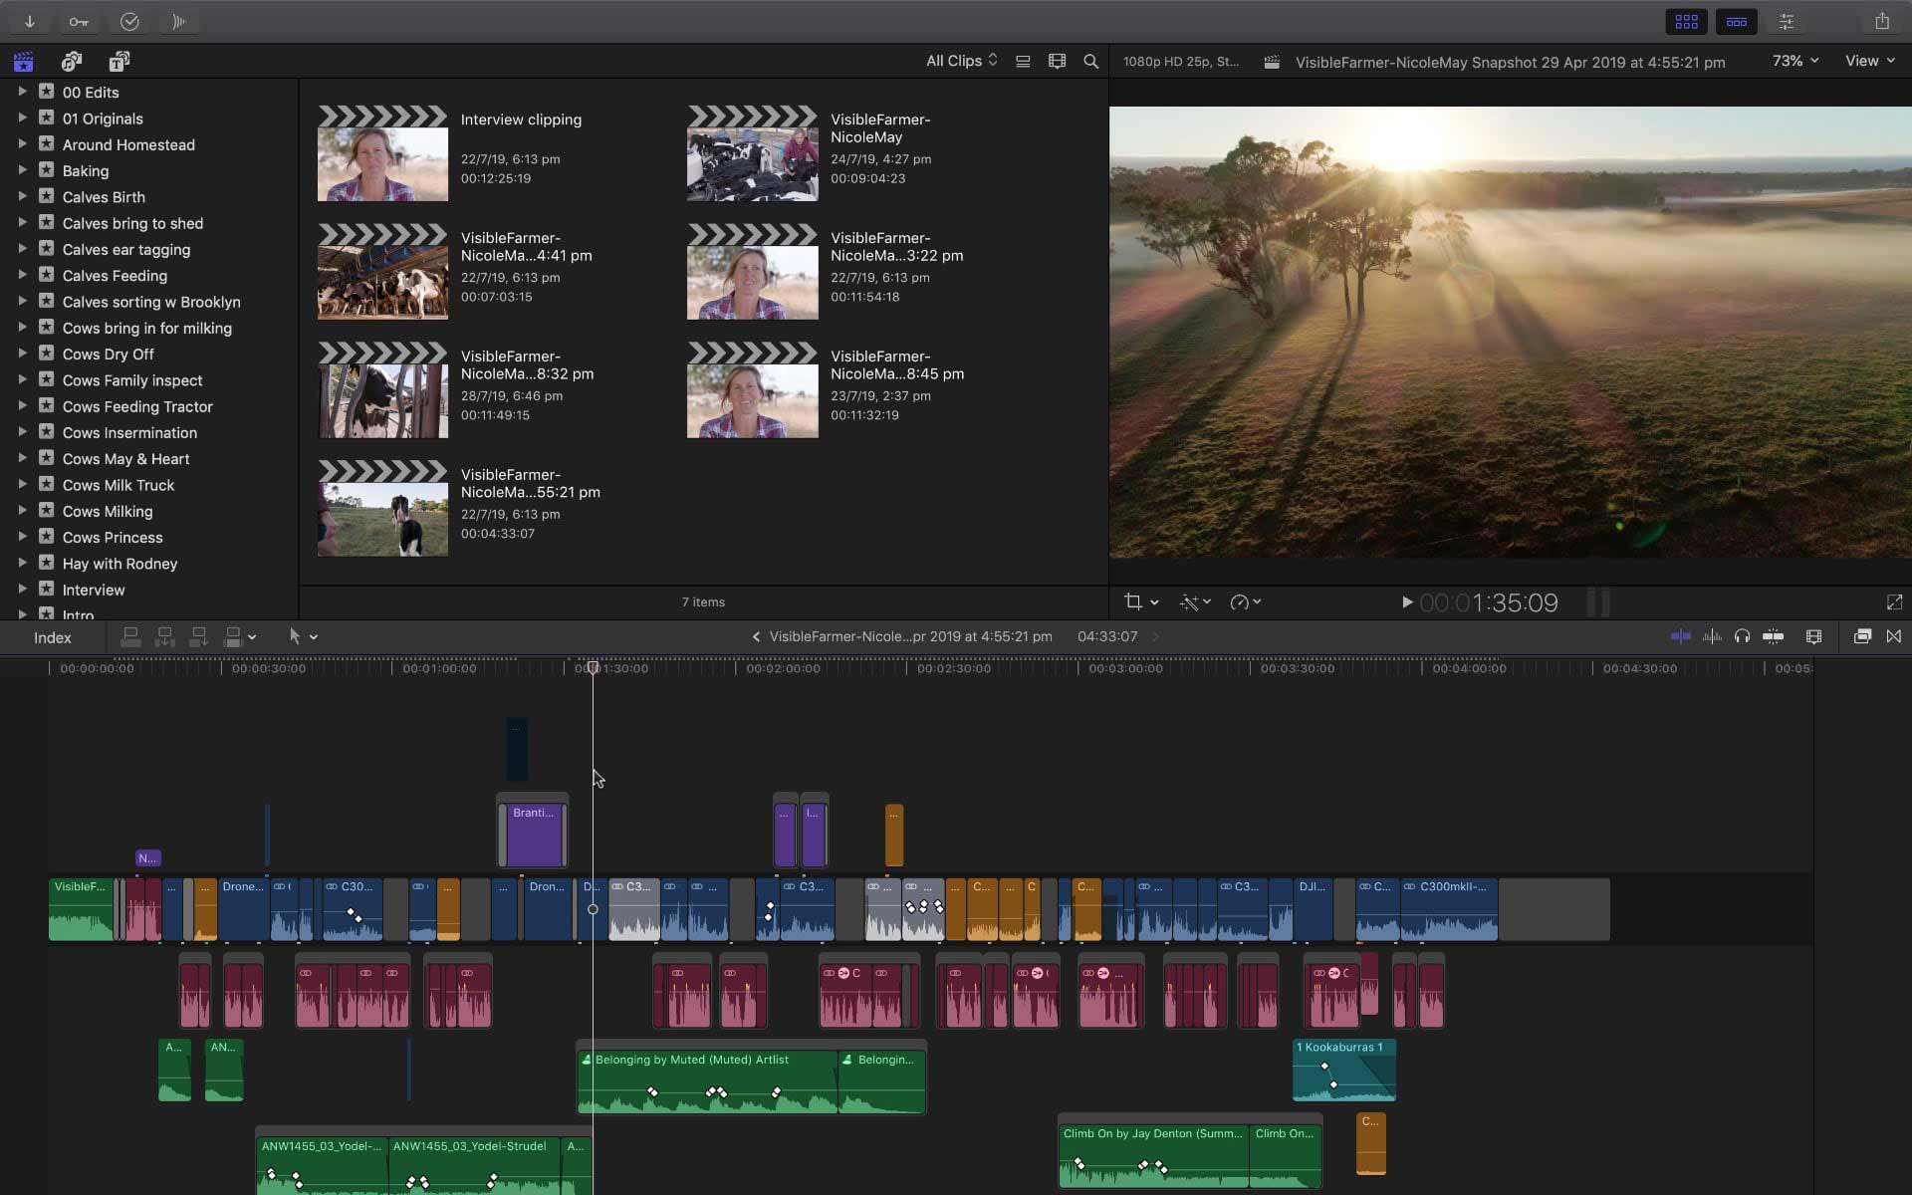
Task: Select Cows Feeding Tractor event
Action: coord(137,406)
